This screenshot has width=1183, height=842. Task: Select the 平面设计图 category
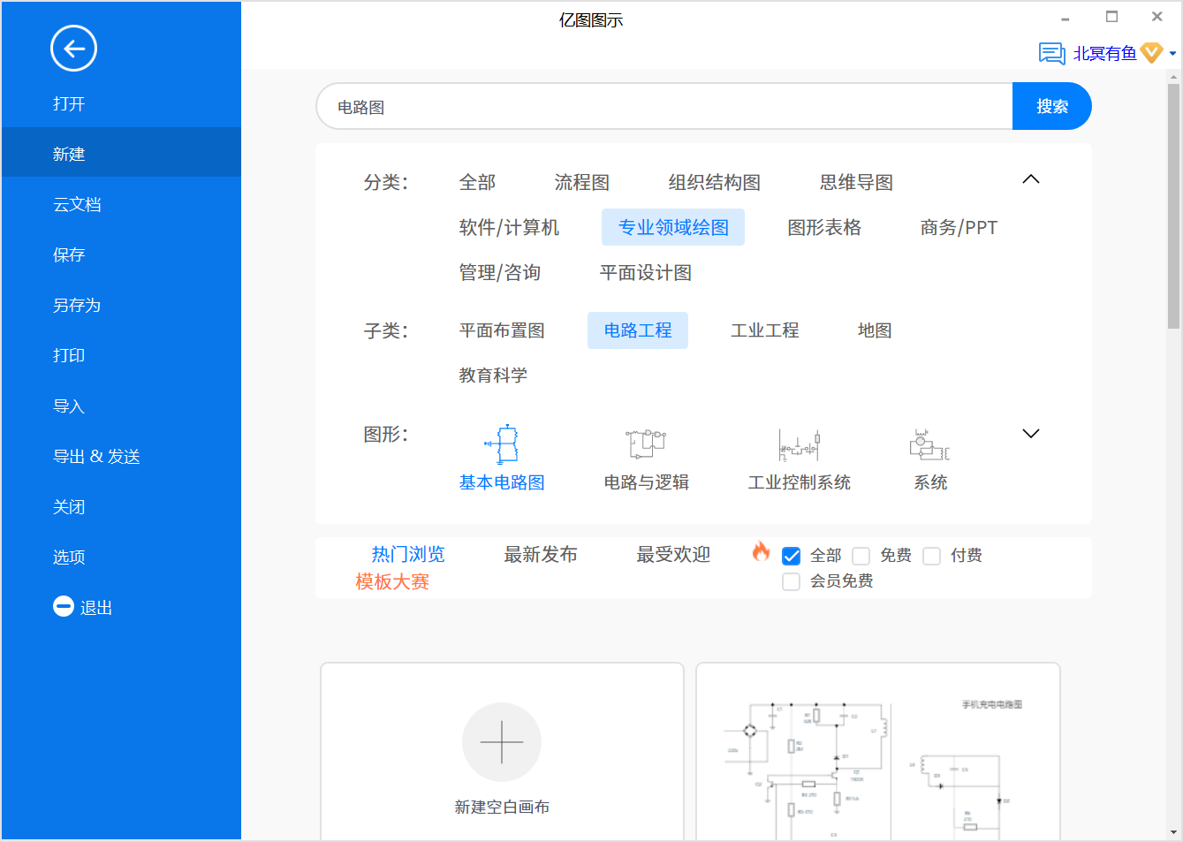[x=646, y=272]
